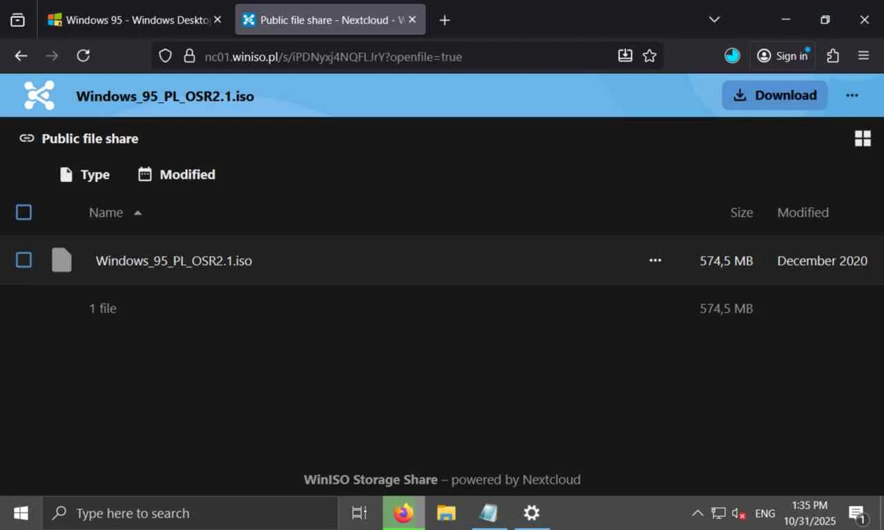Click the network tray icon
The image size is (884, 530).
pos(718,513)
